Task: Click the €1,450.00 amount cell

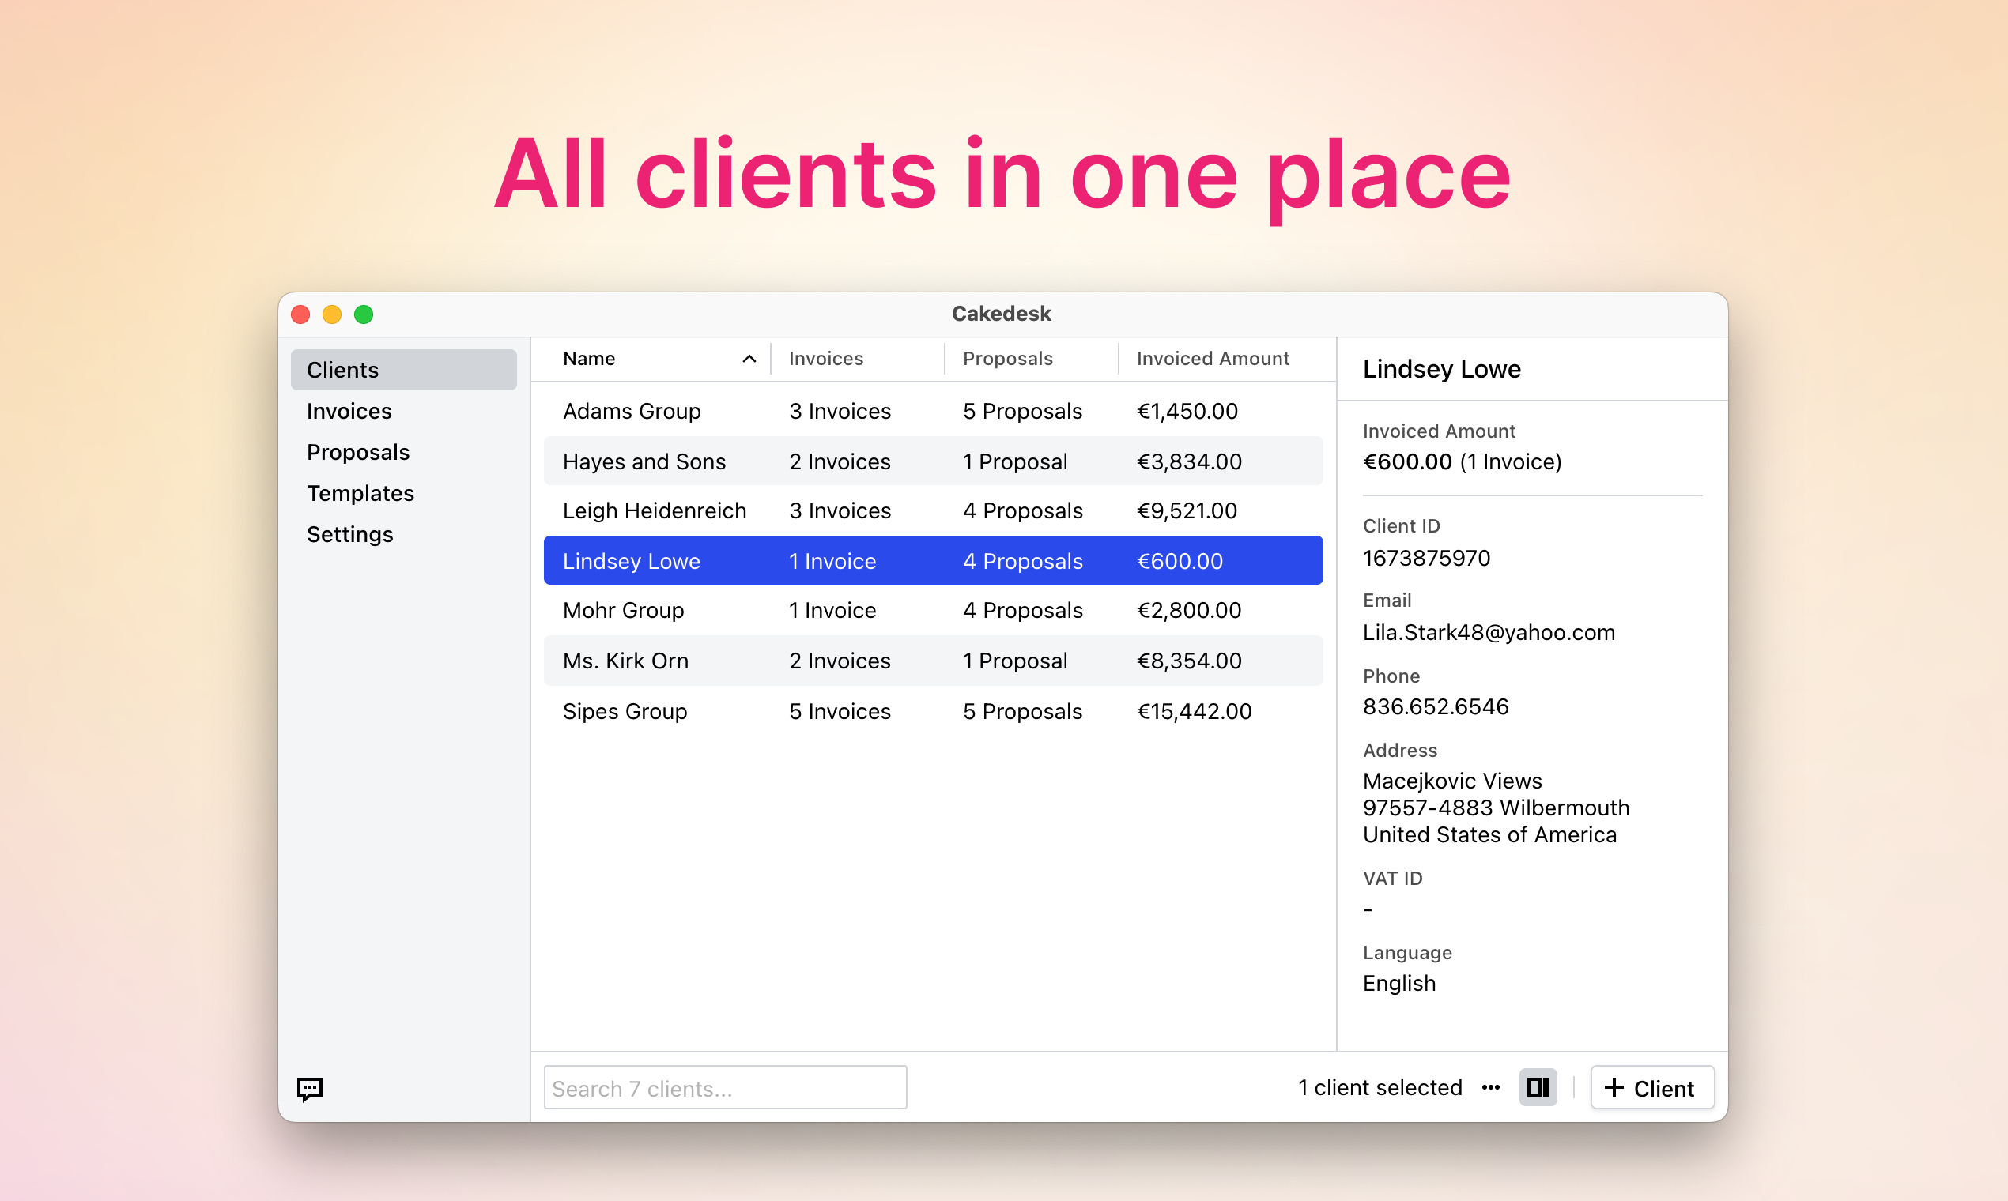Action: (x=1187, y=411)
